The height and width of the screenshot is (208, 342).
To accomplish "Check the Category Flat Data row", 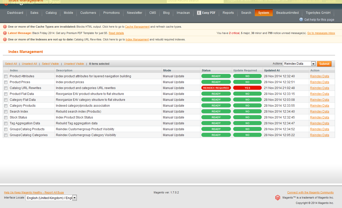I will [6, 100].
